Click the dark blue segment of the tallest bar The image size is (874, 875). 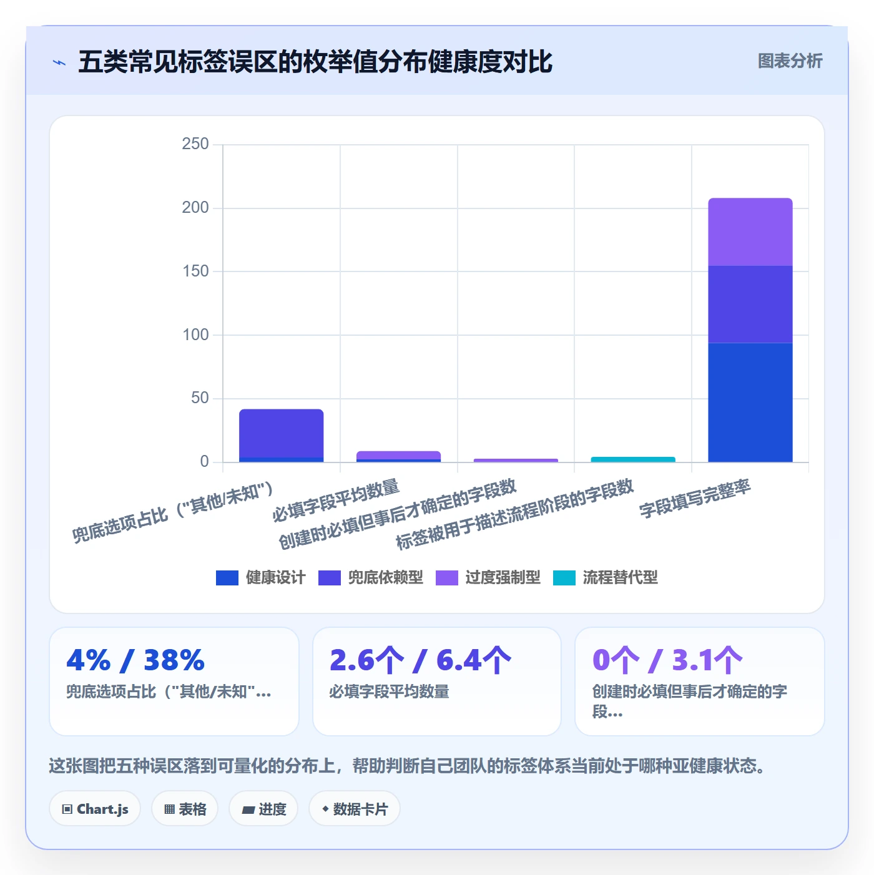[x=750, y=403]
